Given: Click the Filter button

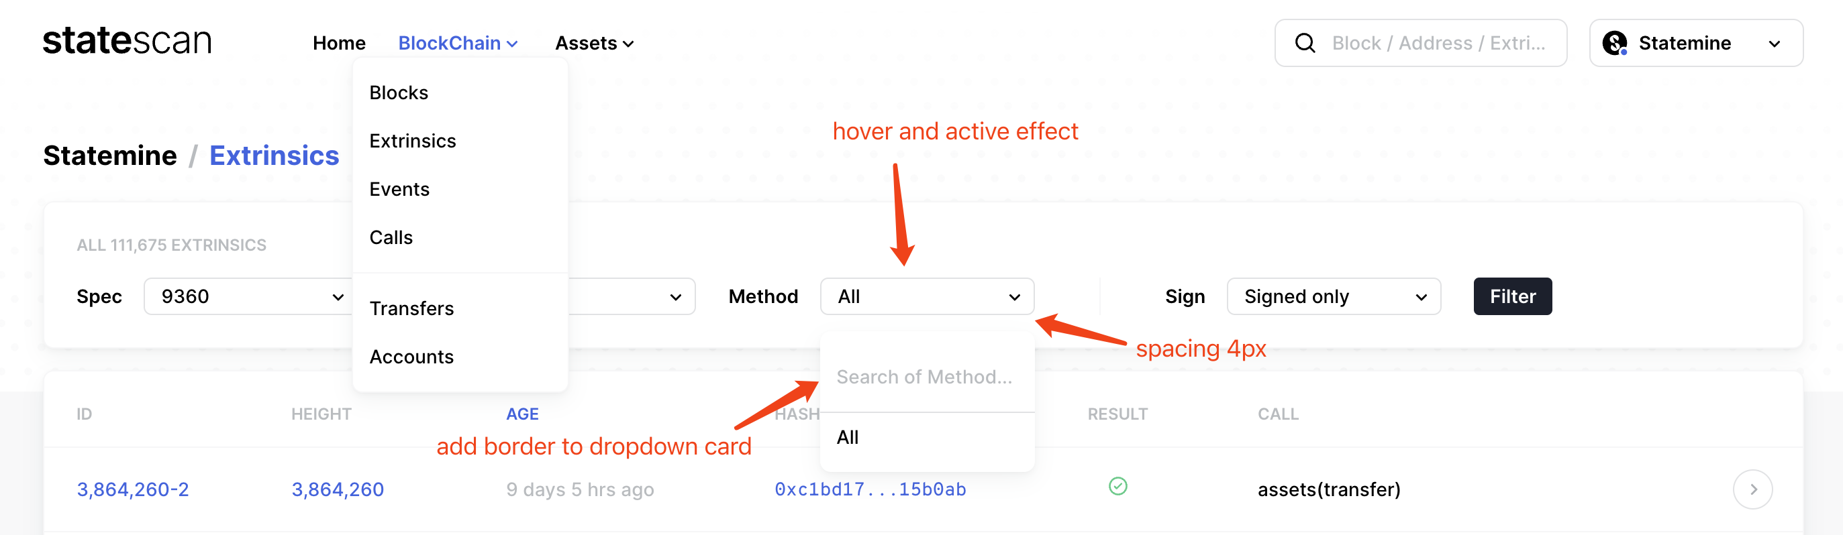Looking at the screenshot, I should click(x=1511, y=296).
